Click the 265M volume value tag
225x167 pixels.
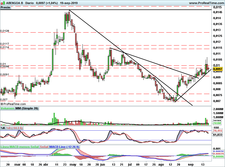[x=217, y=123]
